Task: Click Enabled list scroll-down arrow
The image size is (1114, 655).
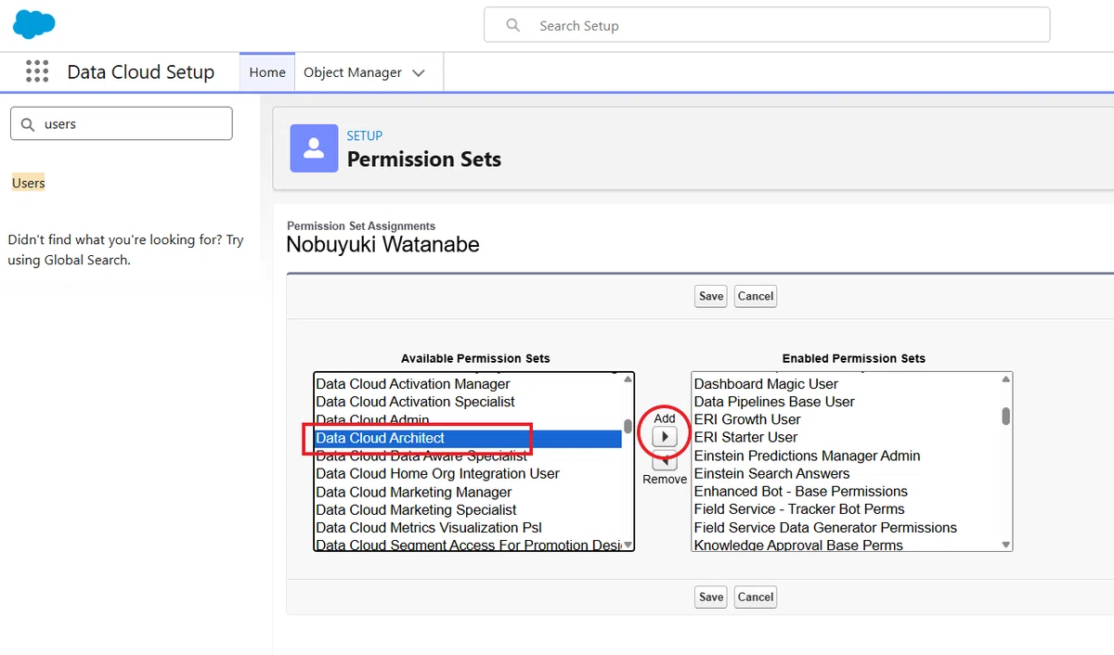Action: [1006, 545]
